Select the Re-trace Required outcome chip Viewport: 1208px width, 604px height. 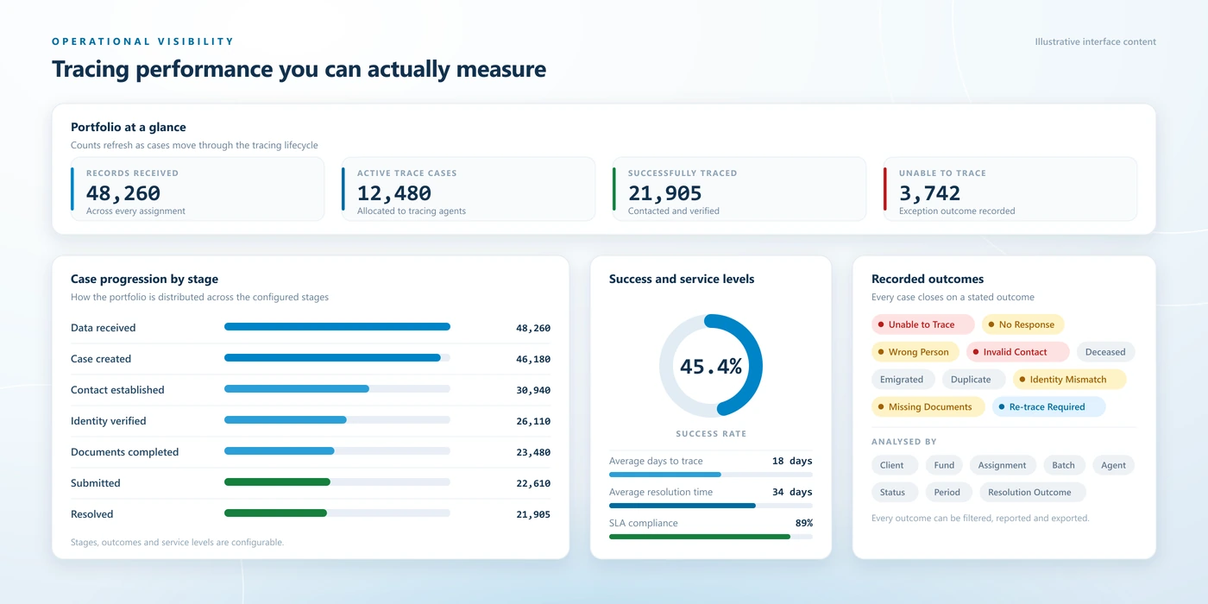(1048, 406)
